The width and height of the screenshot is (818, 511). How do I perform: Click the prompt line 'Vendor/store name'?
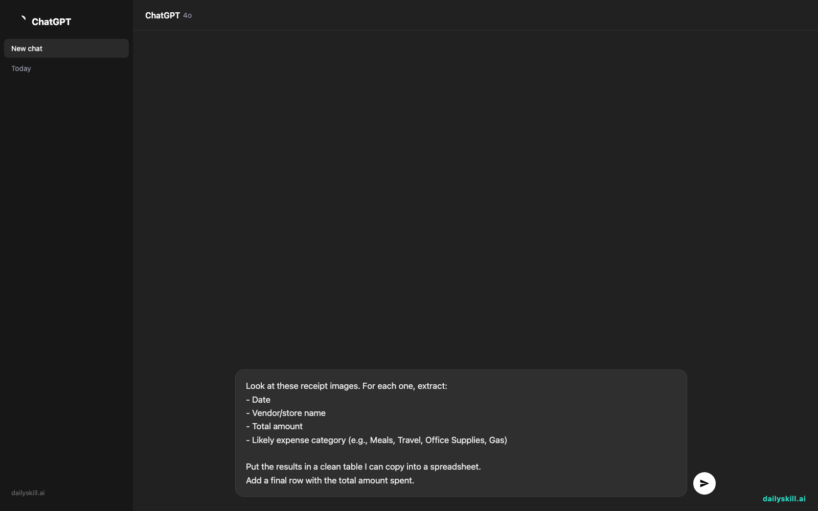point(286,413)
